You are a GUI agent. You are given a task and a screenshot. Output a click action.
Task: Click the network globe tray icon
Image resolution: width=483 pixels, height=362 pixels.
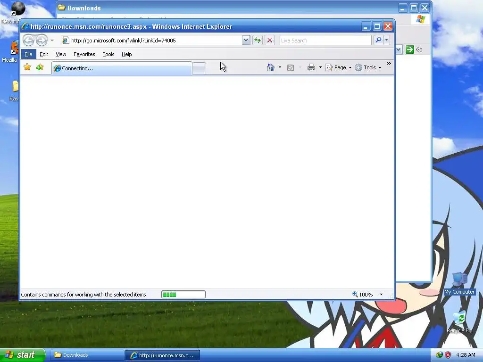tap(439, 355)
